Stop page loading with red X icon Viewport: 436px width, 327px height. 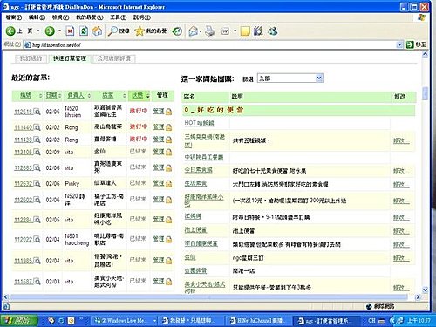point(70,31)
